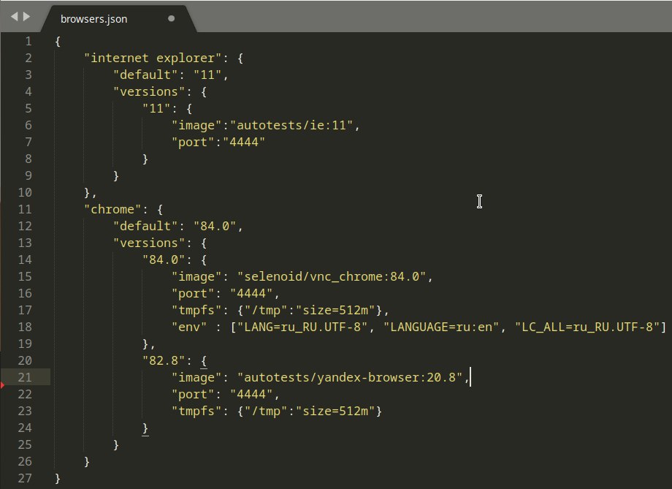Close browsers.json via unsaved dot indicator
This screenshot has width=672, height=489.
coord(172,18)
